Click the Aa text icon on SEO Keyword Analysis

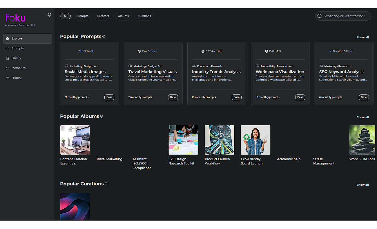[321, 66]
